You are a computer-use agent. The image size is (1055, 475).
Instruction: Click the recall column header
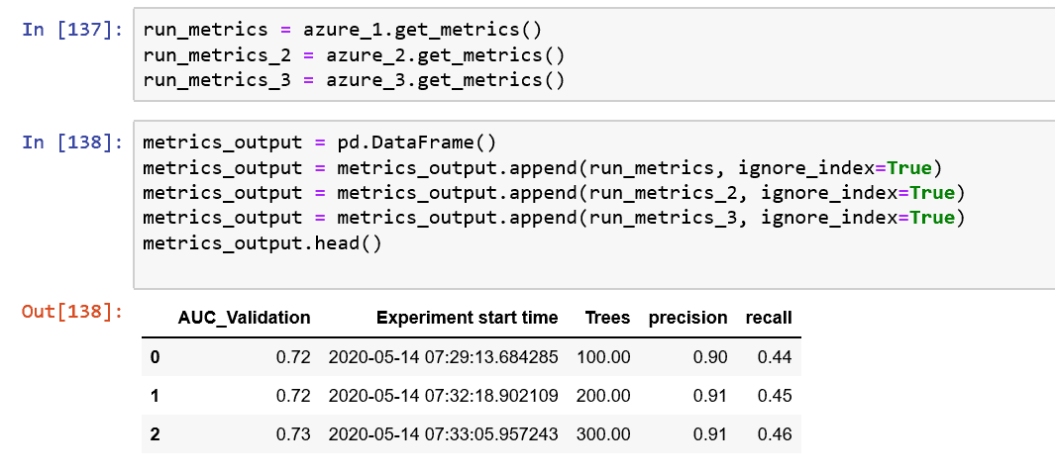(769, 318)
